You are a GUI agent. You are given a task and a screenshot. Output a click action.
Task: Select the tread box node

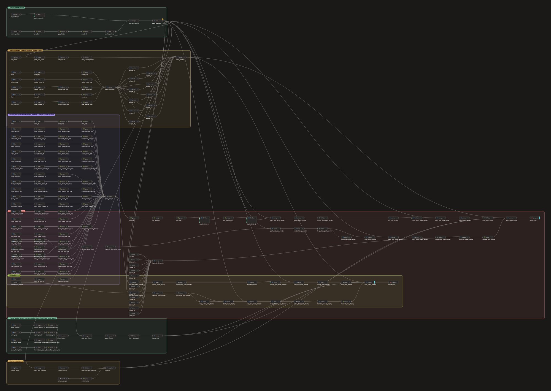tap(16, 72)
